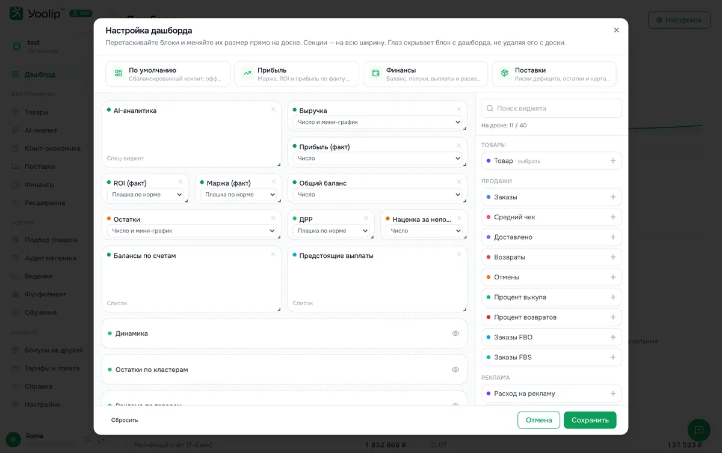Open Наценка за нело… display dropdown
Screen dimensions: 722x453
(x=424, y=231)
